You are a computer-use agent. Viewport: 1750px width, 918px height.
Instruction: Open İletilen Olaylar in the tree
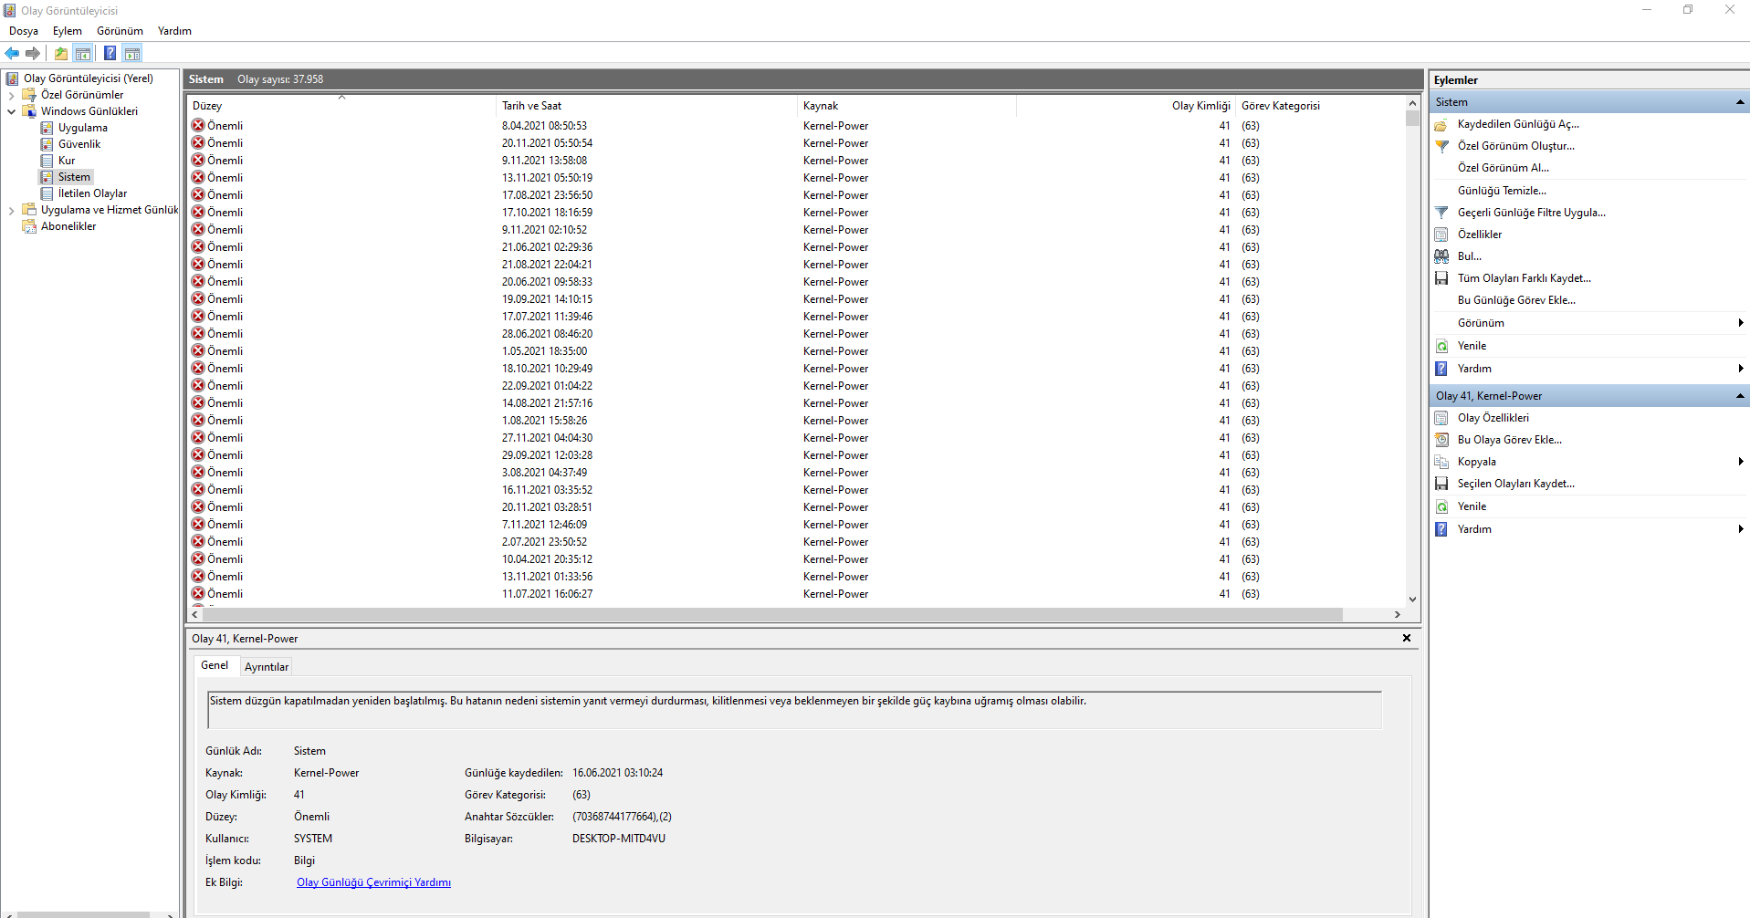point(92,193)
